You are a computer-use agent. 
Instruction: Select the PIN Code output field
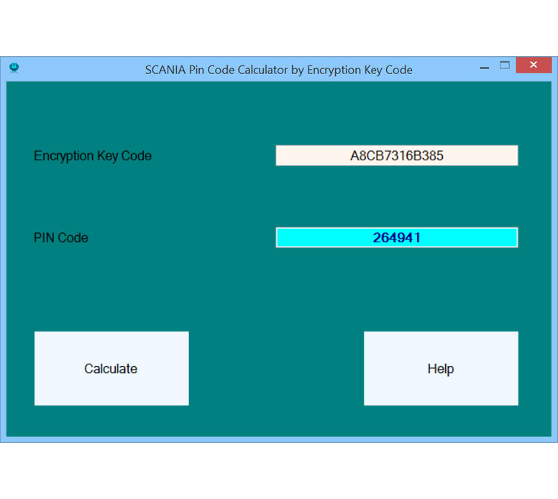[396, 237]
